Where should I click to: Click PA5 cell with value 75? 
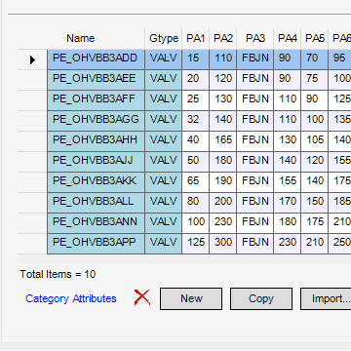click(x=315, y=80)
